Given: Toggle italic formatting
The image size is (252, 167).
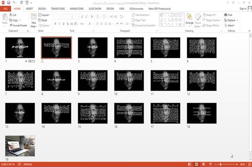Looking at the screenshot, I should click(59, 24).
